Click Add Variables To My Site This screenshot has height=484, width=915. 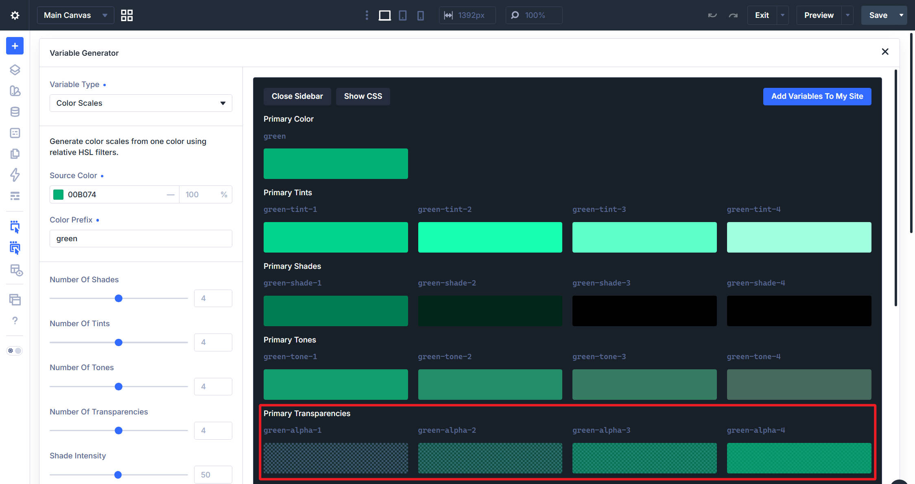(817, 96)
